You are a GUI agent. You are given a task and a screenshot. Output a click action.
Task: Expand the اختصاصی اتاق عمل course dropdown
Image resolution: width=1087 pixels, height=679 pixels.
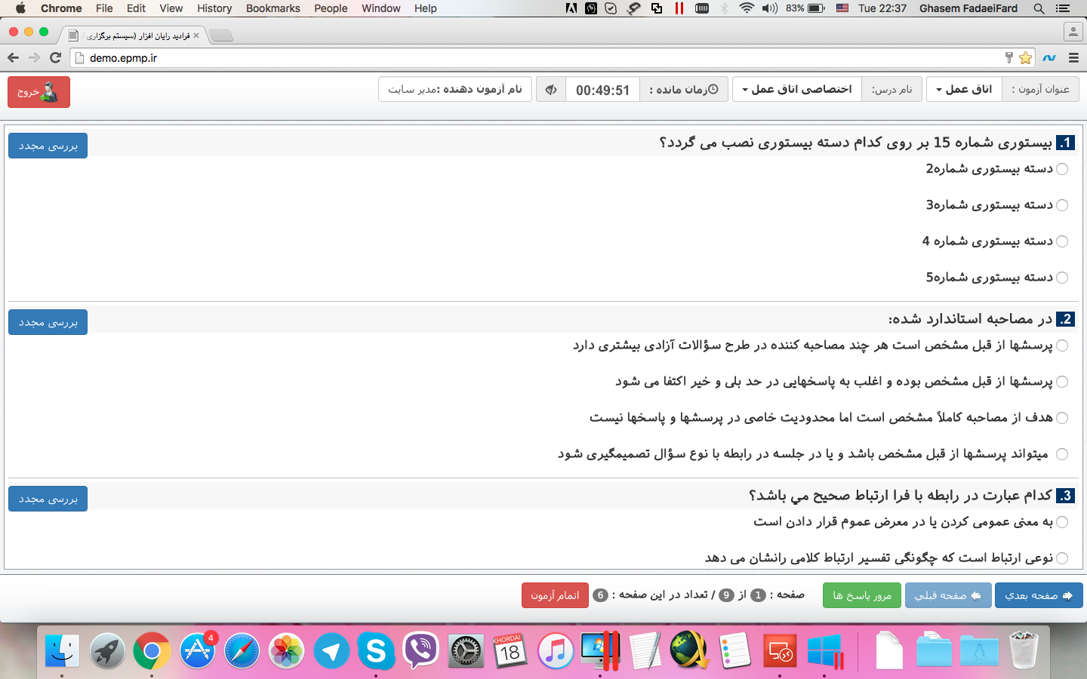tap(796, 90)
